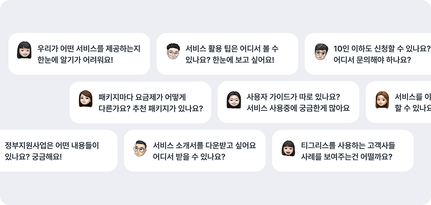Image resolution: width=431 pixels, height=205 pixels.
Task: Click the text 있나요? 한눈에 보고 싶어요!
Action: (x=230, y=60)
